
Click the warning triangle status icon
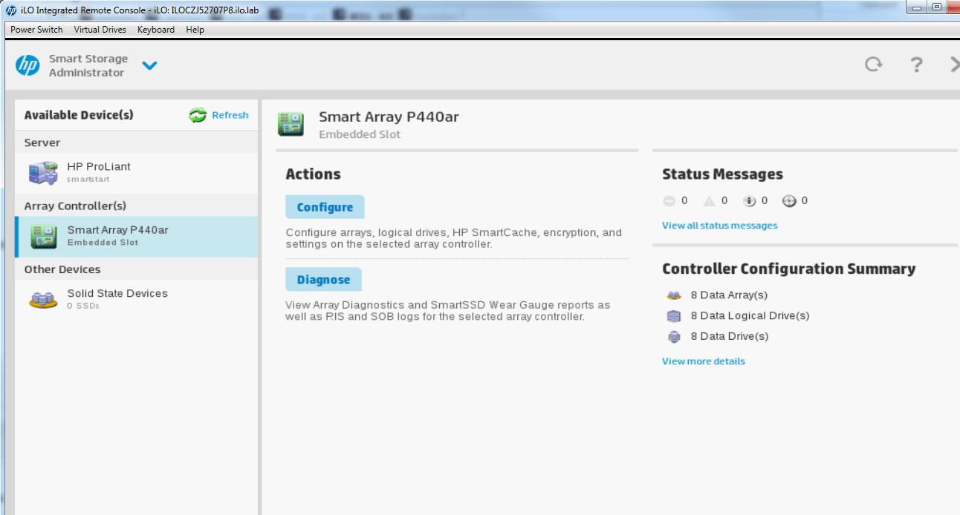coord(710,201)
